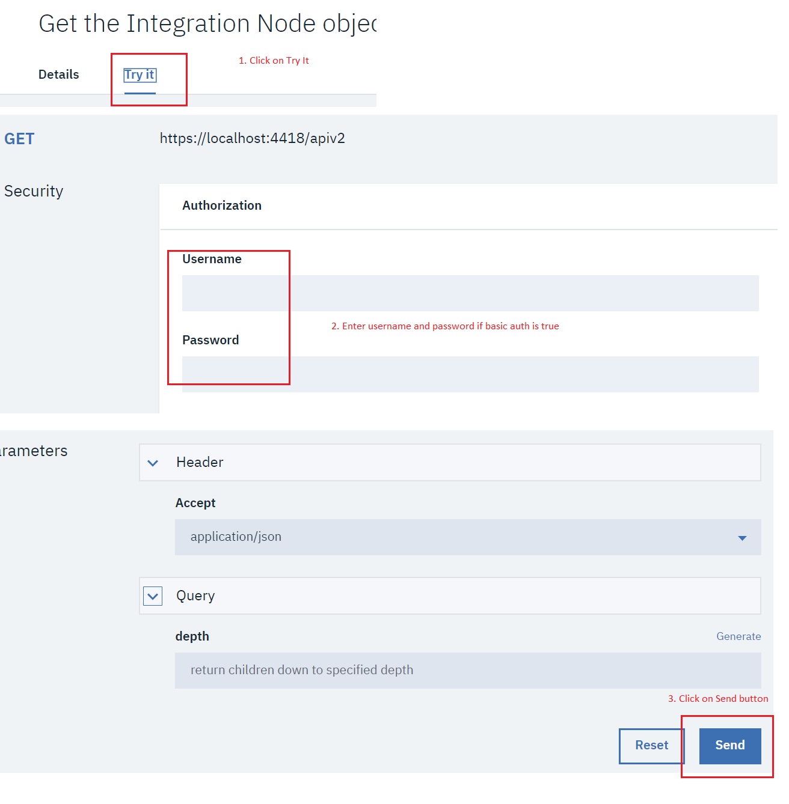Click the Password input field
Screen dimensions: 789x804
pos(421,374)
